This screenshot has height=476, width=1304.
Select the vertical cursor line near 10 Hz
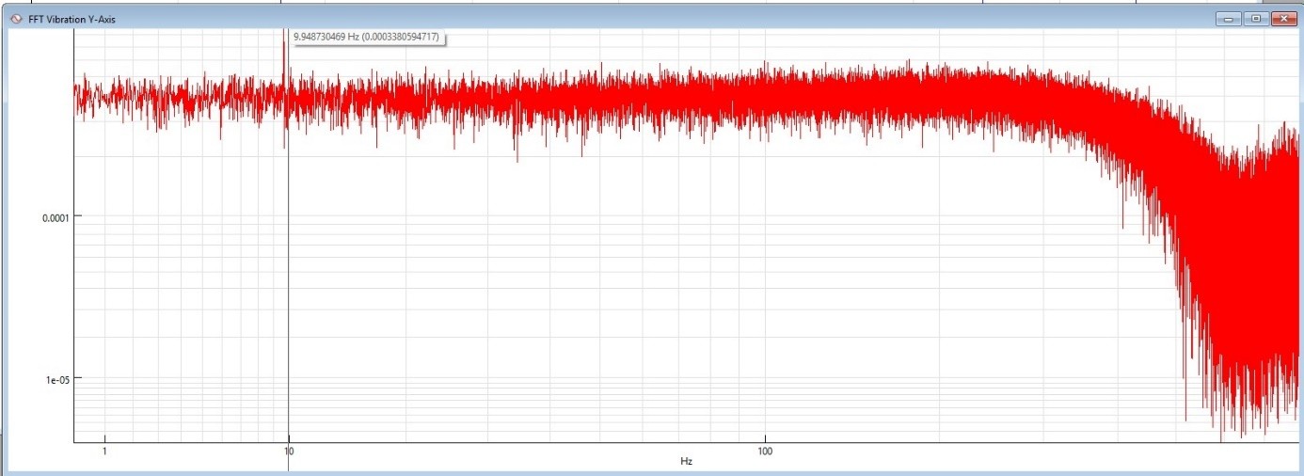pyautogui.click(x=288, y=282)
